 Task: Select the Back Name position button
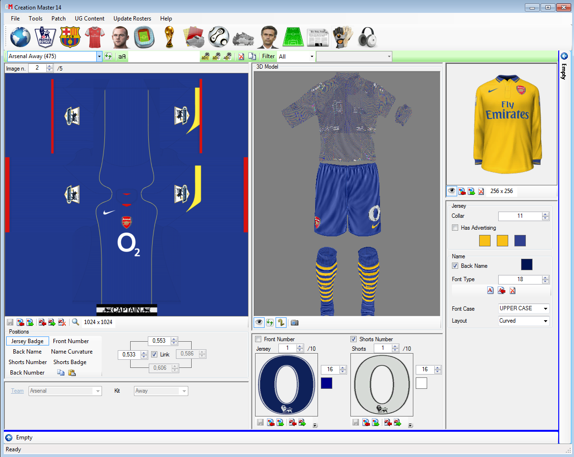tap(27, 352)
